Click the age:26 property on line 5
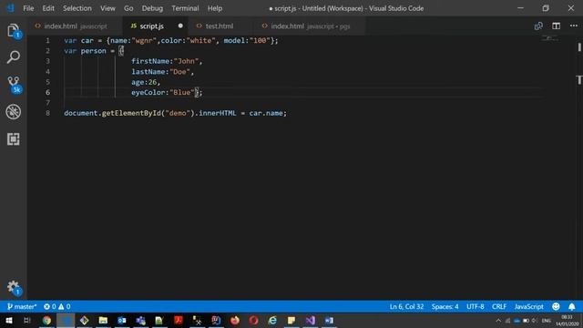This screenshot has height=328, width=583. tap(144, 82)
